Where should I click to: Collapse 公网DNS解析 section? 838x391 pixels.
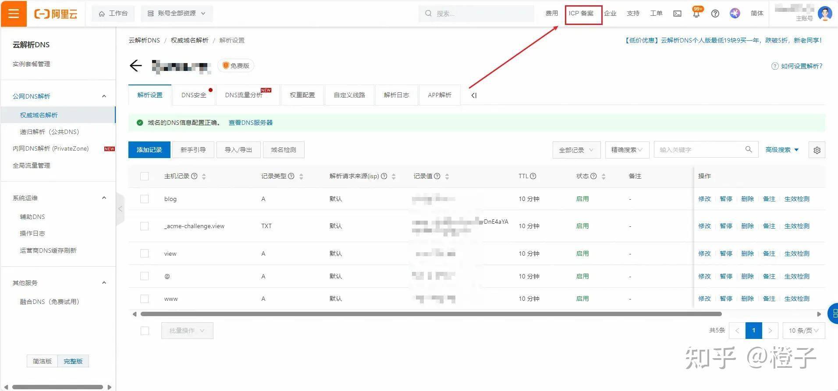[x=104, y=96]
